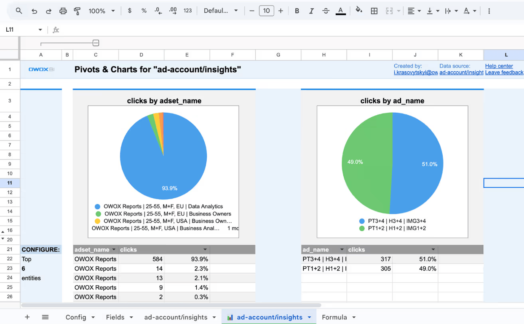The width and height of the screenshot is (524, 324).
Task: Toggle strikethrough formatting
Action: [326, 11]
